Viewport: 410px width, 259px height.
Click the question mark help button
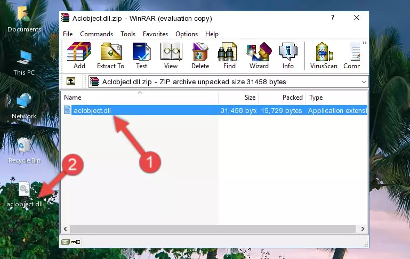333,18
